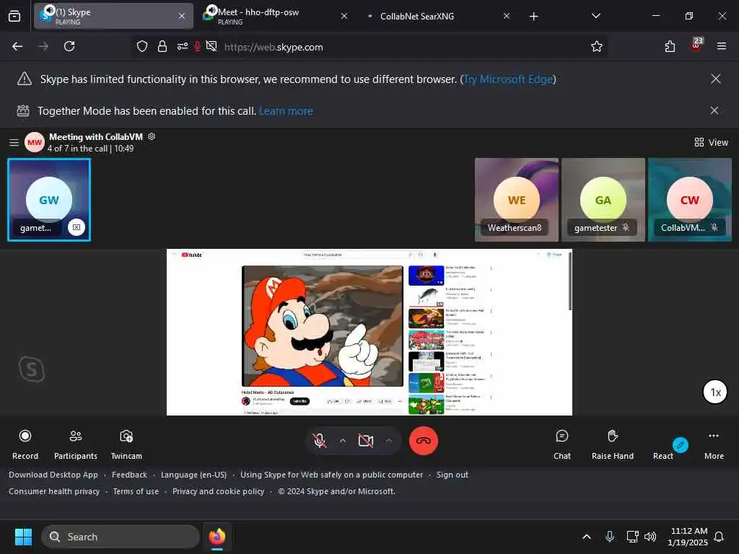739x554 pixels.
Task: Open the Participants panel
Action: click(x=75, y=444)
